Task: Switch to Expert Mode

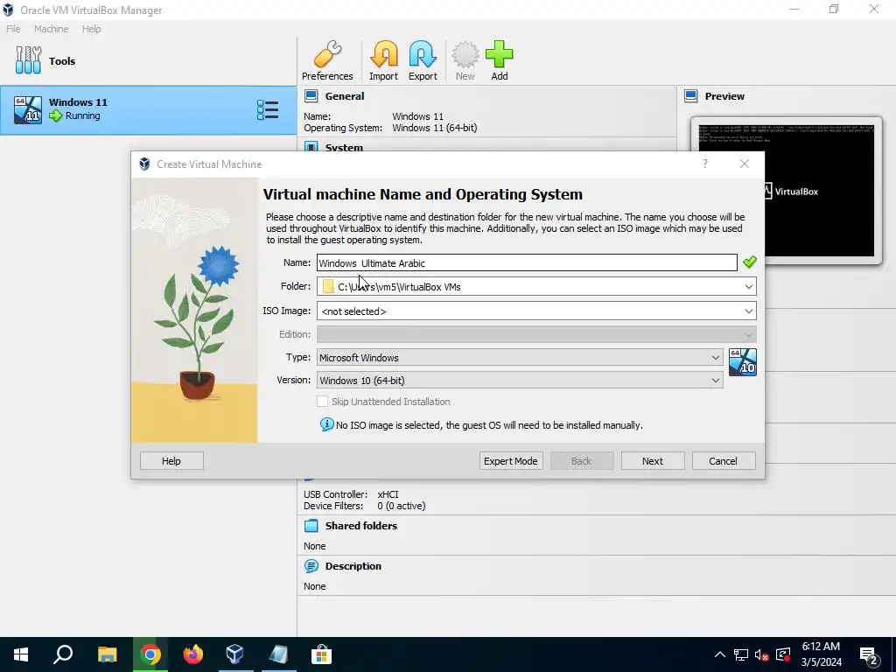Action: pos(511,461)
